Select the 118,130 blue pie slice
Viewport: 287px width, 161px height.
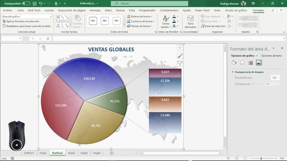coord(89,79)
